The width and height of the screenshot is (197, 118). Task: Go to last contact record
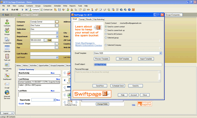pyautogui.click(x=26, y=10)
